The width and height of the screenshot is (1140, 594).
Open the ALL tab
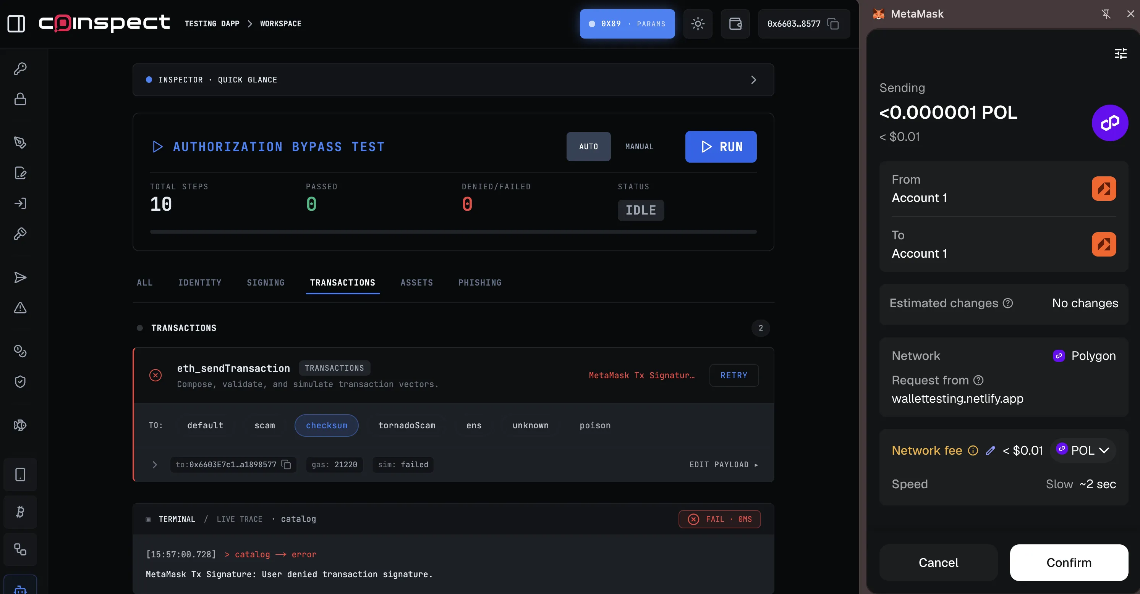[x=144, y=282]
